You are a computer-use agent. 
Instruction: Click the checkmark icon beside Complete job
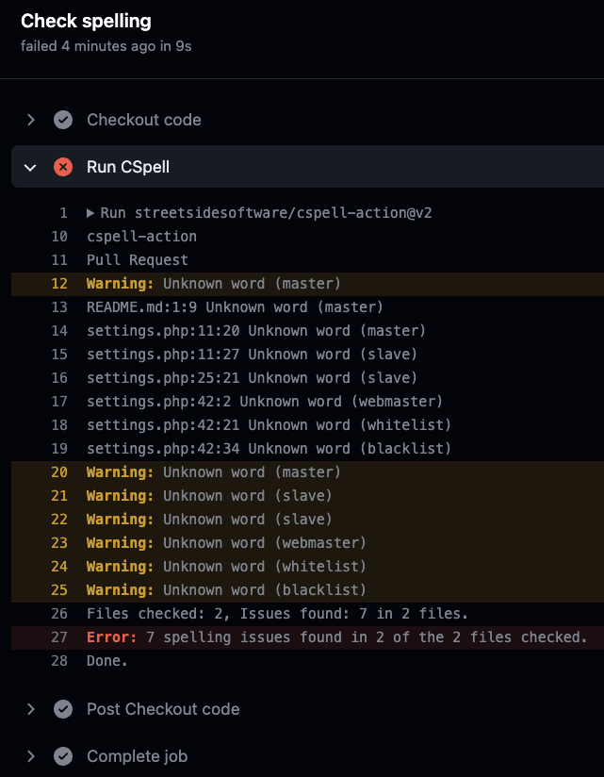62,755
